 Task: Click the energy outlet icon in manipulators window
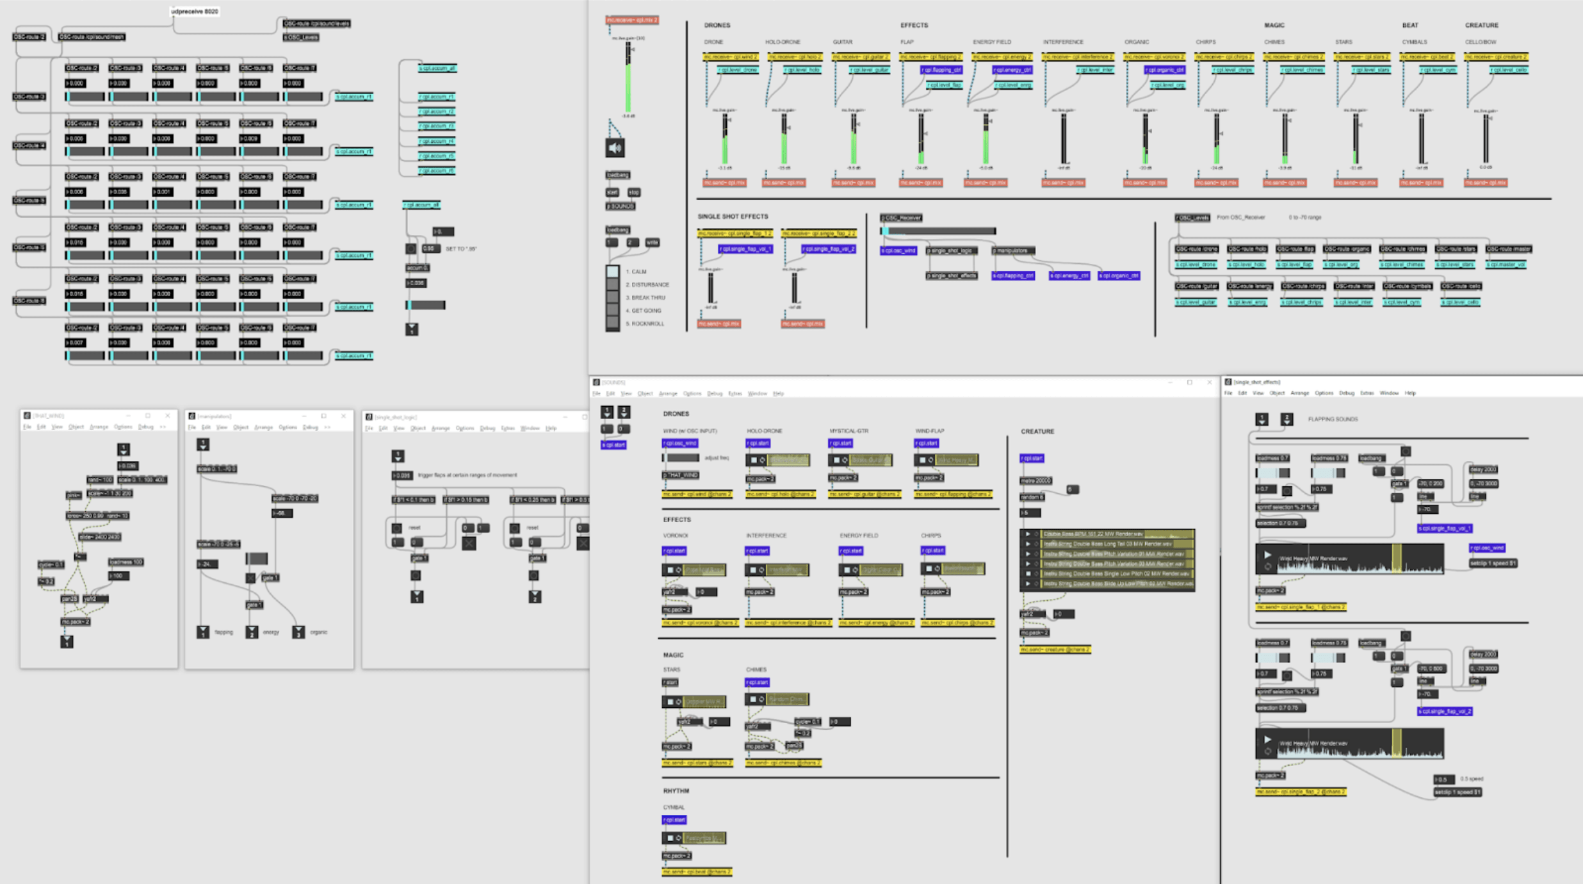(252, 632)
